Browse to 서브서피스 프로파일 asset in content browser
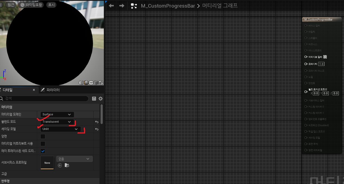This screenshot has width=344, height=184. pos(67,165)
